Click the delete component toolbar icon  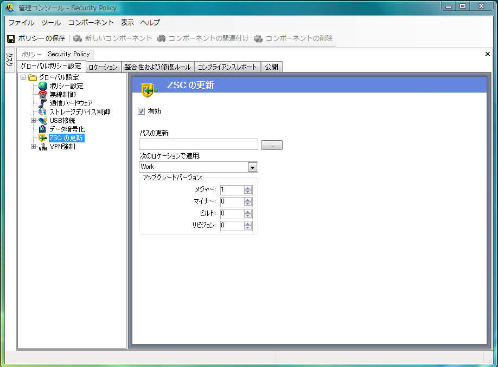tap(258, 38)
